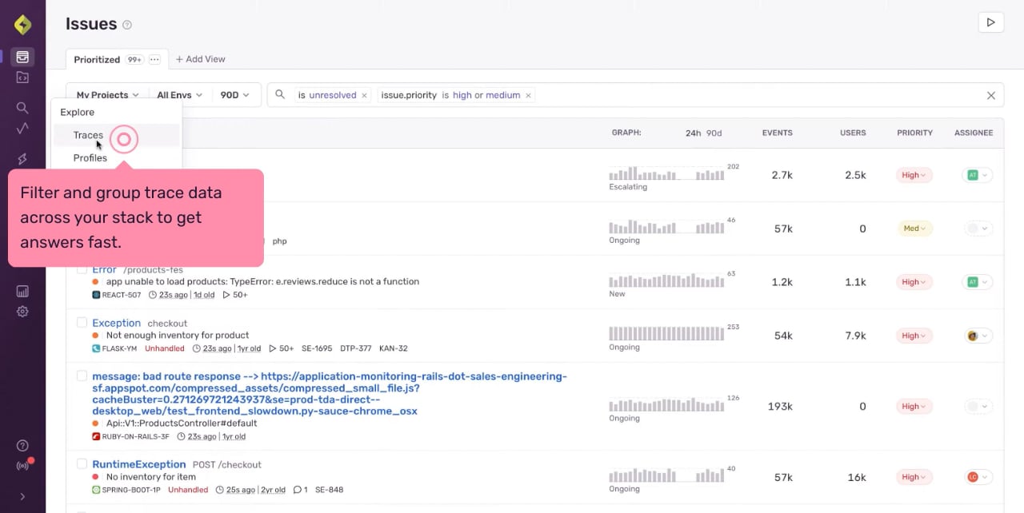Open the ellipsis menu on Prioritized tab
The width and height of the screenshot is (1024, 513).
tap(154, 60)
